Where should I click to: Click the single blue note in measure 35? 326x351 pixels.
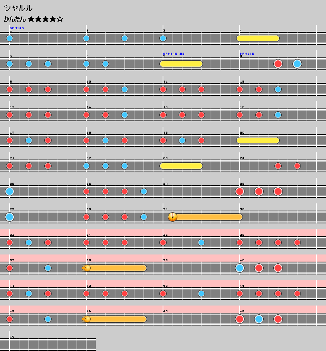pos(201,243)
